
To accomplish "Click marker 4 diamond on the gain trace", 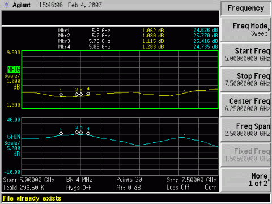I will pyautogui.click(x=88, y=133).
